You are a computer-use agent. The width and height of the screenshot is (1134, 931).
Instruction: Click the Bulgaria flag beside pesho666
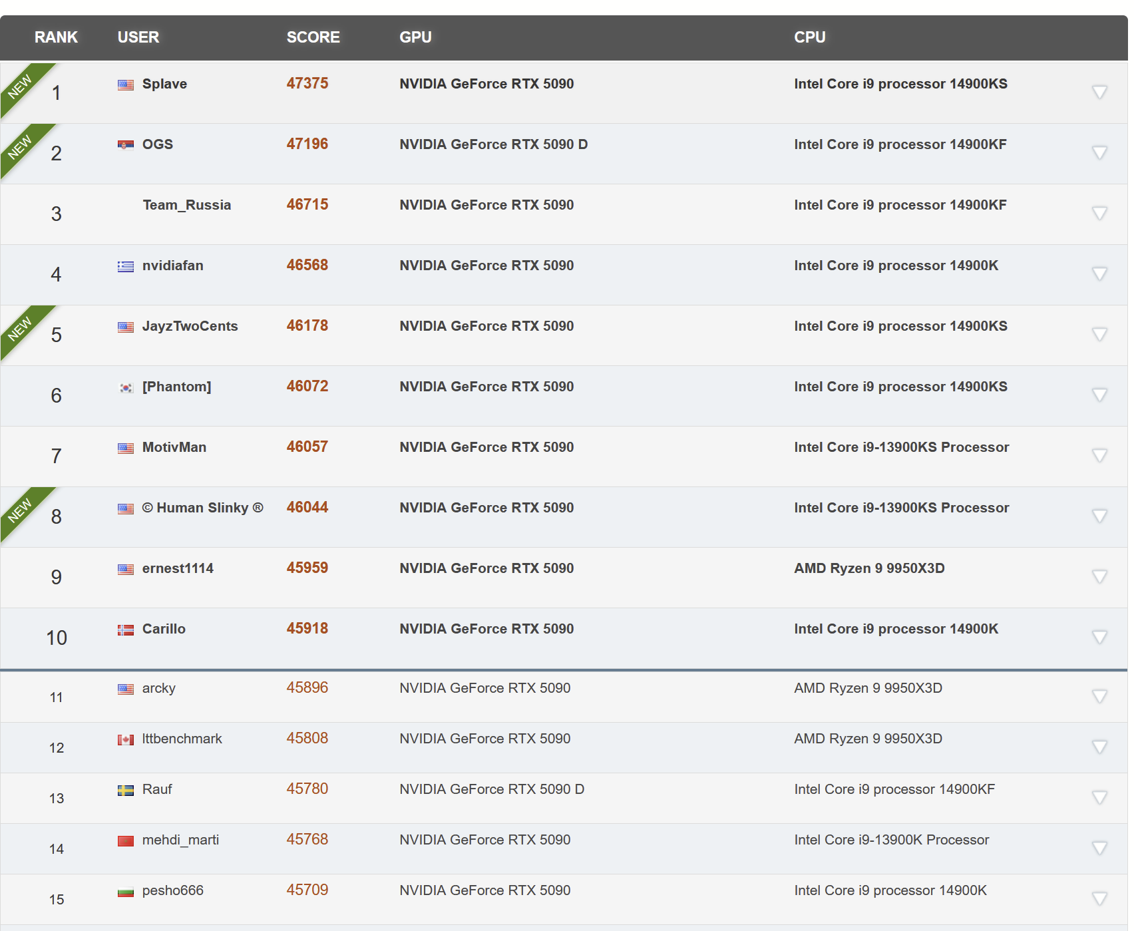pyautogui.click(x=126, y=891)
